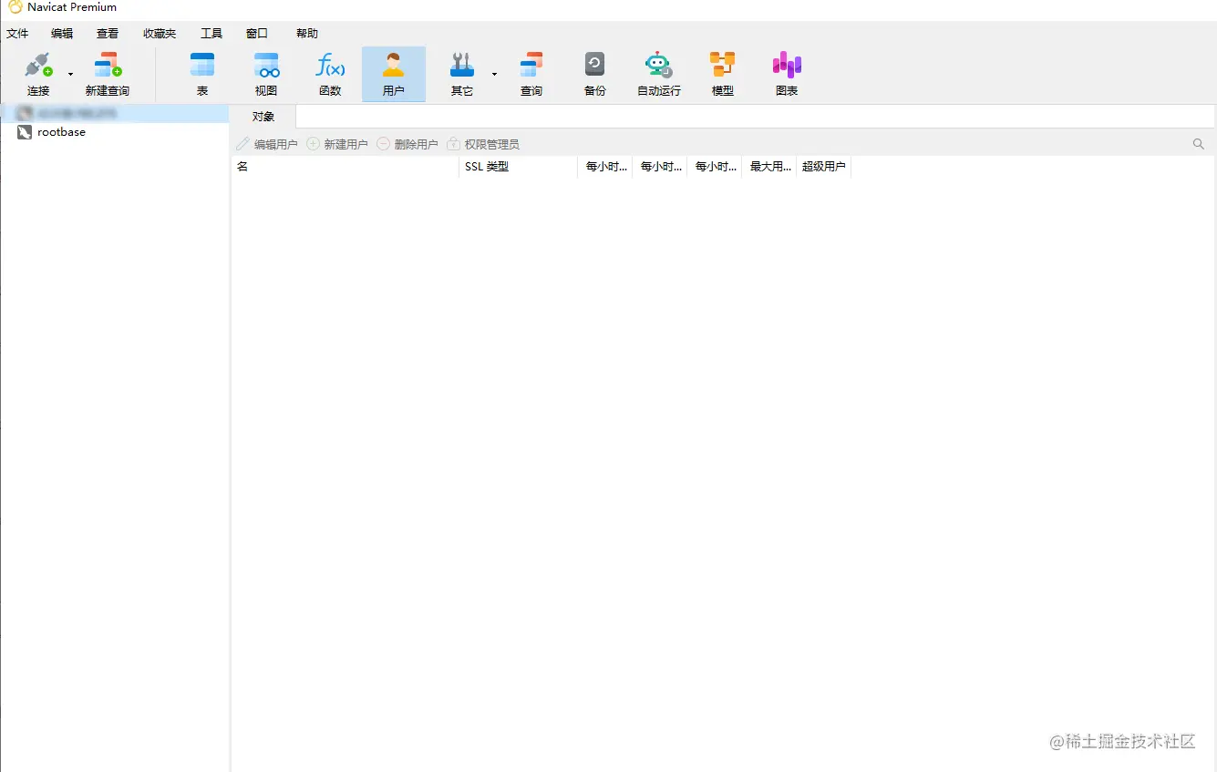Sort by the 名 (Name) column header
The image size is (1217, 772).
click(x=345, y=167)
